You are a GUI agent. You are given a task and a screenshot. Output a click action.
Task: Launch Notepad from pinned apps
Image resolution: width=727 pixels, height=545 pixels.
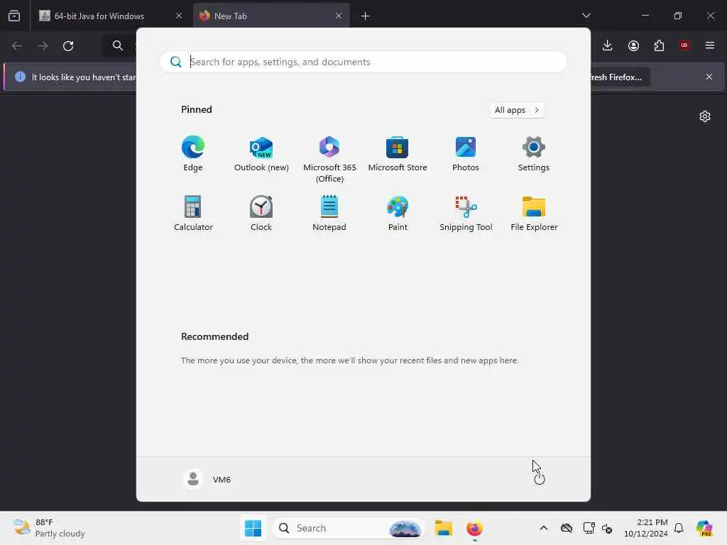(x=329, y=214)
